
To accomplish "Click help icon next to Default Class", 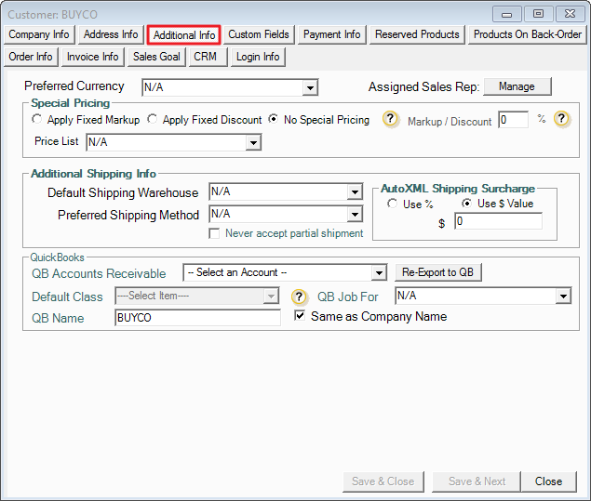I will [299, 297].
